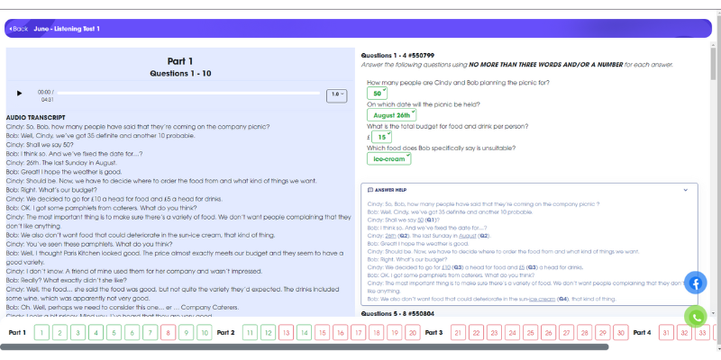The image size is (721, 360).
Task: Jump to question 8 box
Action: pos(169,332)
